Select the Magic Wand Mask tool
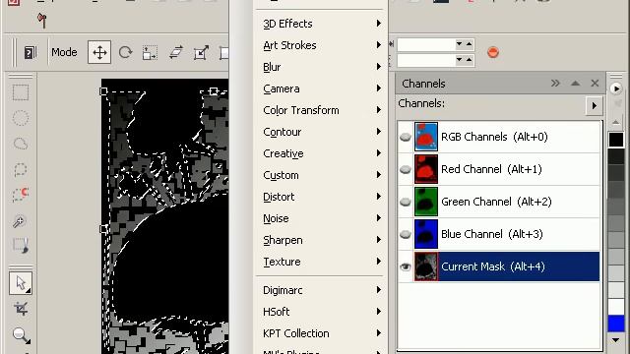 (x=20, y=220)
